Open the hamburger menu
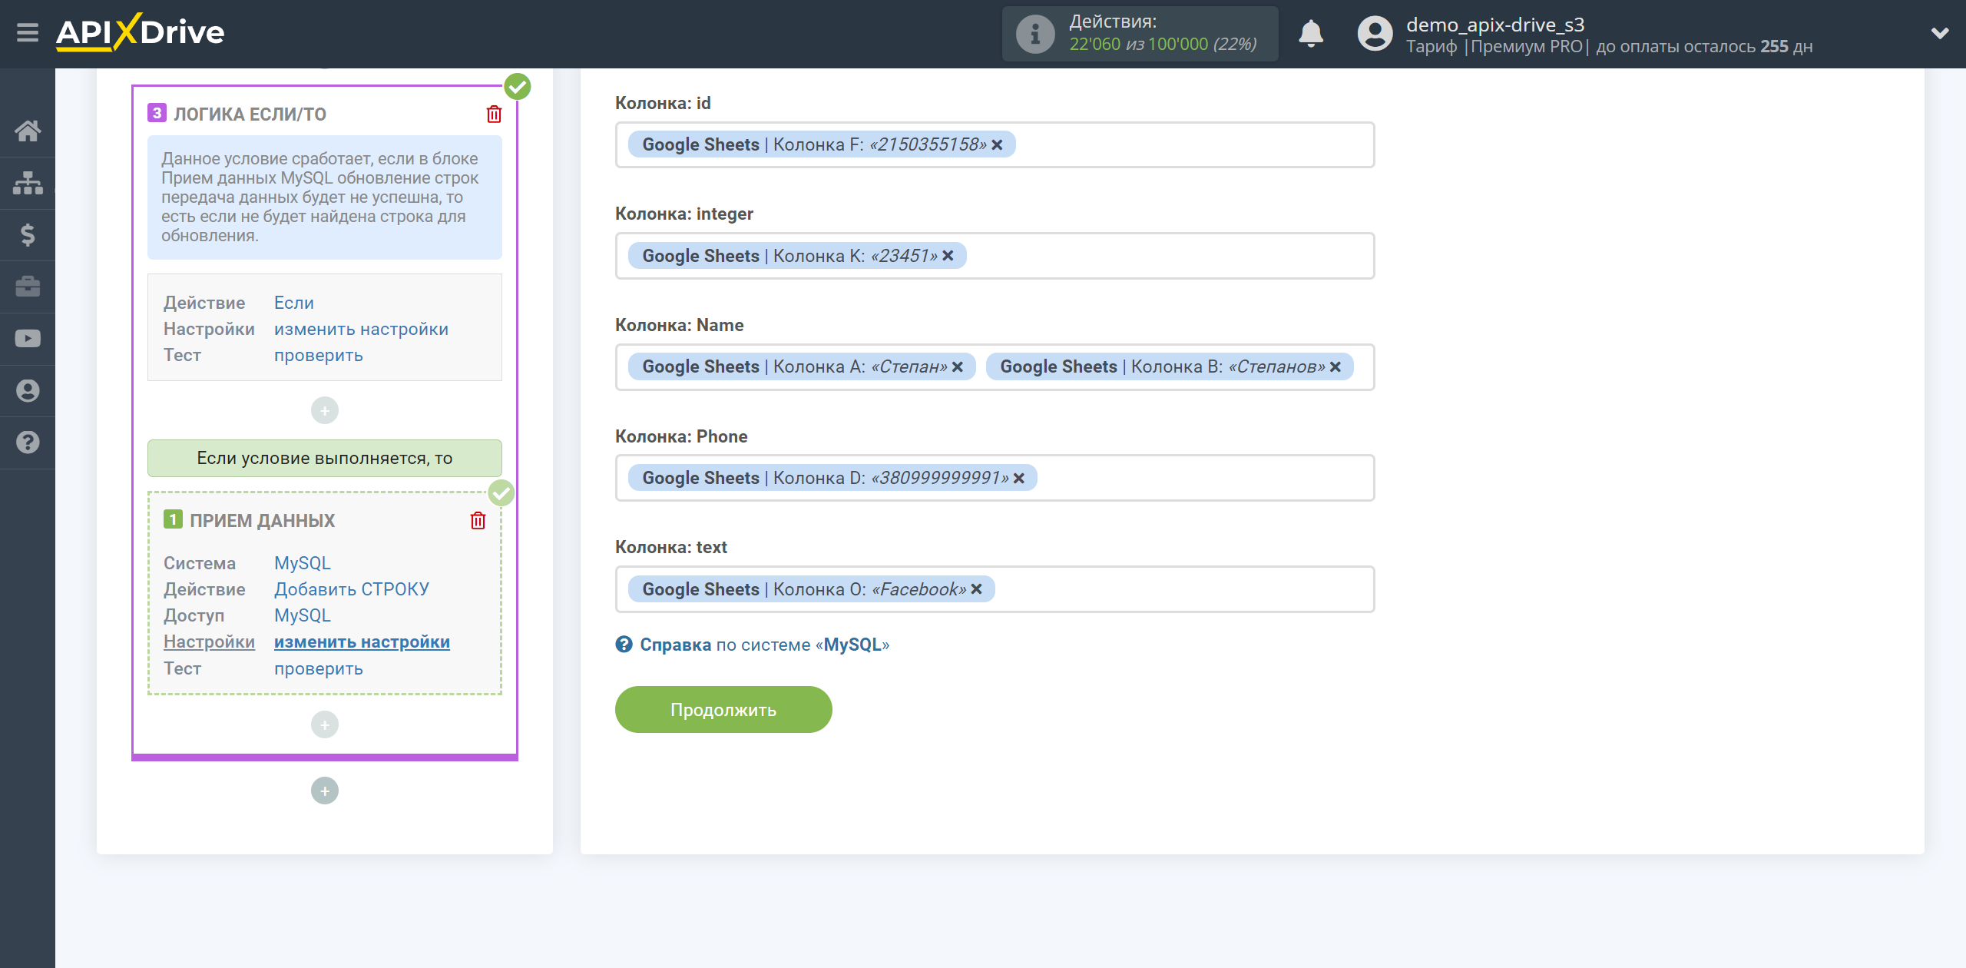Screen dimensions: 1966x968 point(28,32)
